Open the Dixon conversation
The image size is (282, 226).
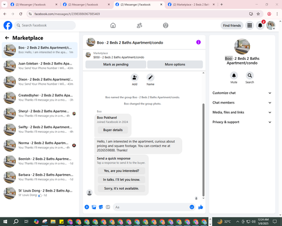39,82
